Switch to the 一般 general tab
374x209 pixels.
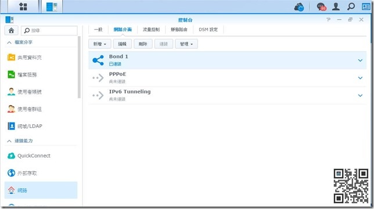pyautogui.click(x=98, y=30)
